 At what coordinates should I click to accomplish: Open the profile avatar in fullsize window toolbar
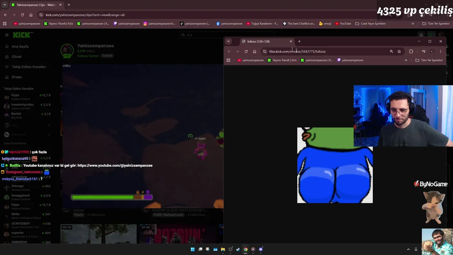coord(432,51)
